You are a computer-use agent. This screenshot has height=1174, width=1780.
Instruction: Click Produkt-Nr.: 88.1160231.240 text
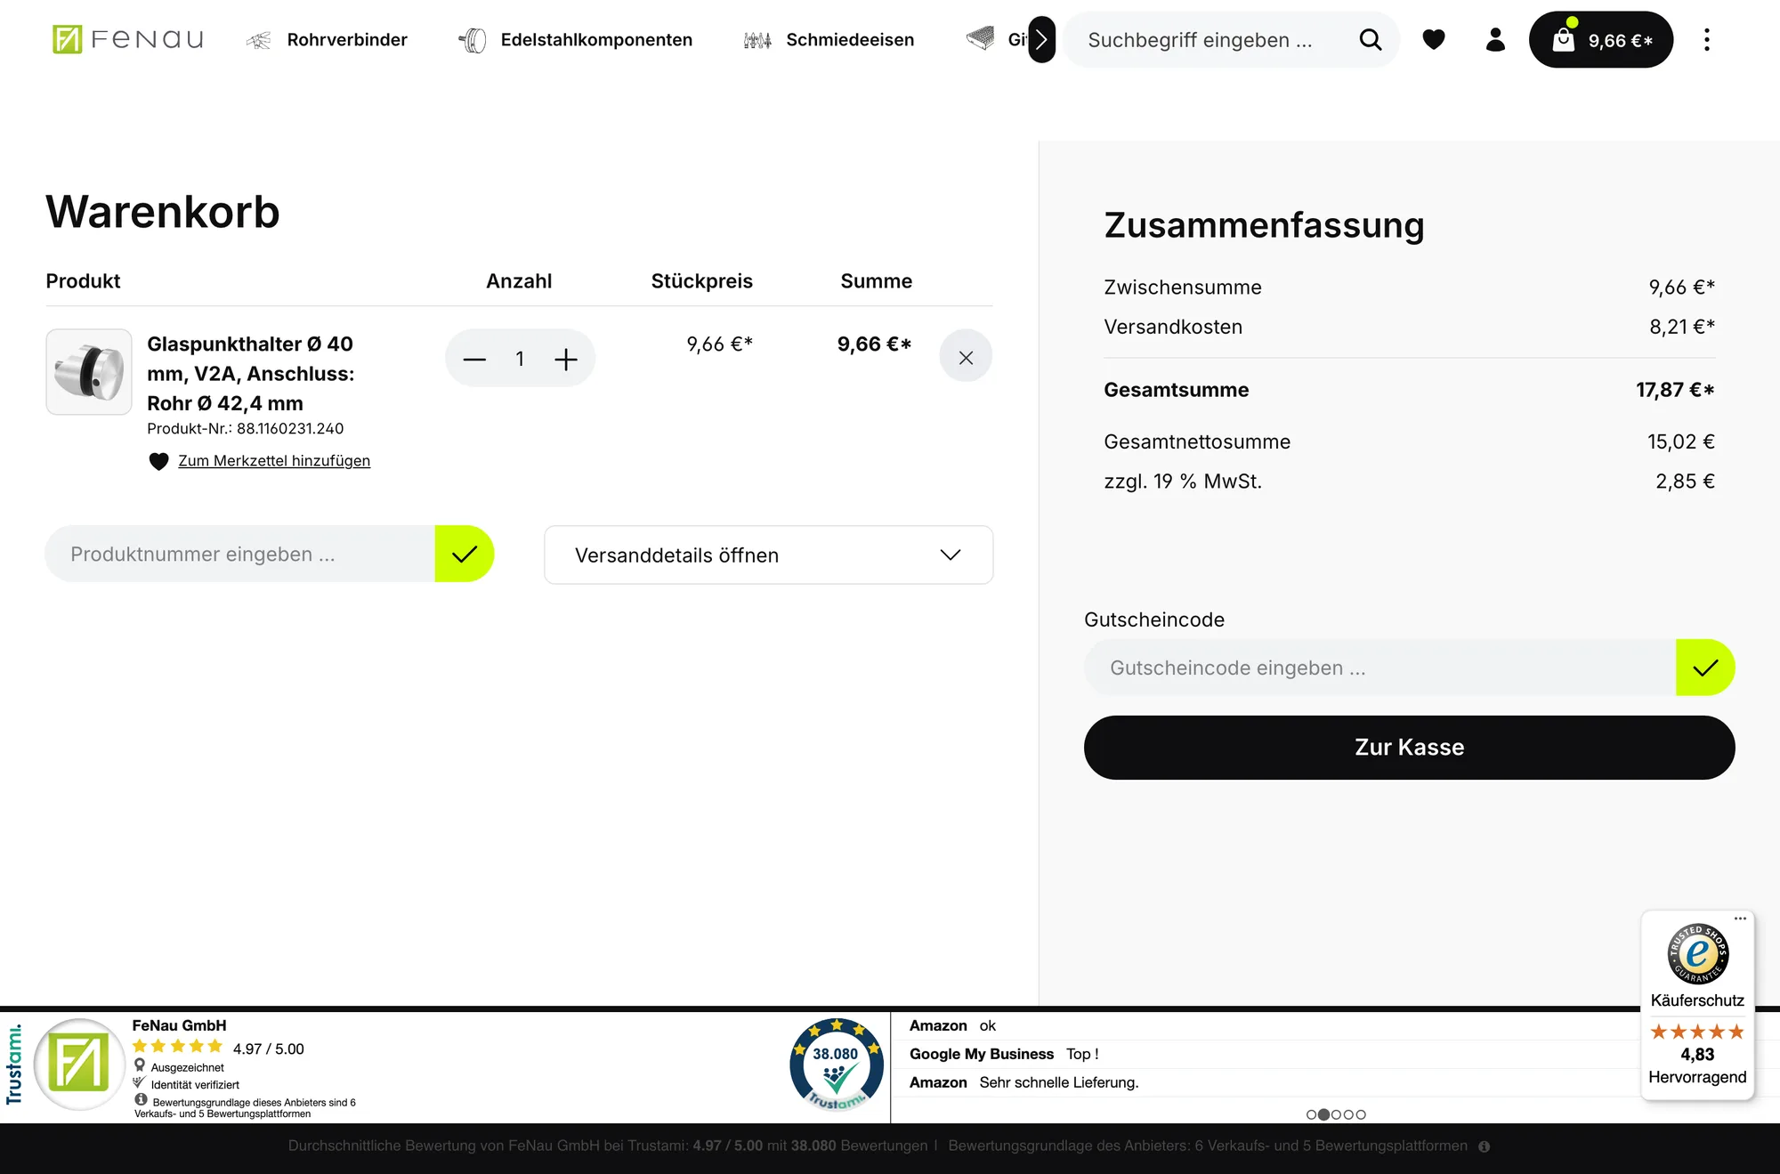point(245,429)
